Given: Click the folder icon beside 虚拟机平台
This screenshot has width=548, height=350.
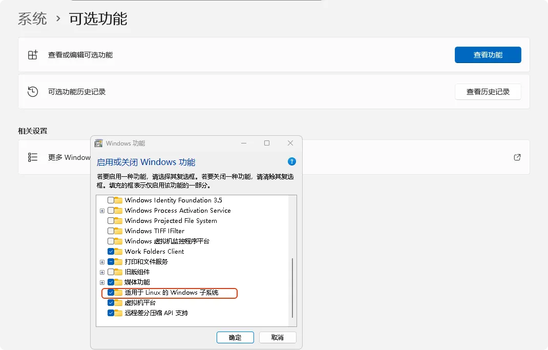Looking at the screenshot, I should point(118,303).
